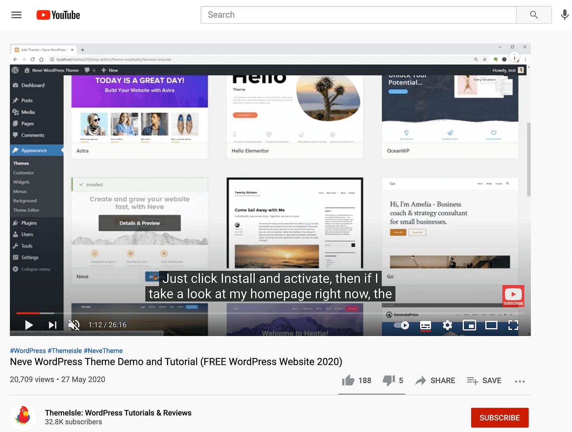Click Neve WordPress Theme site name
Screen dimensions: 572x432
coord(52,70)
